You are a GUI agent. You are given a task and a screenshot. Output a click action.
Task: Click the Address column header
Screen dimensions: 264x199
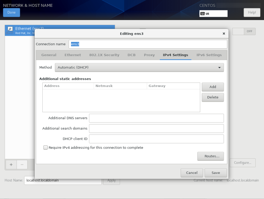point(68,86)
